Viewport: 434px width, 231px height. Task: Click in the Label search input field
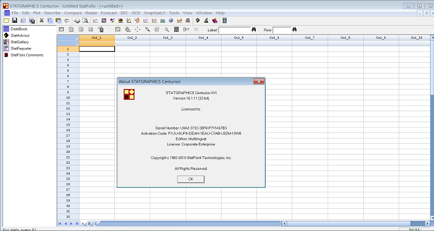[235, 30]
